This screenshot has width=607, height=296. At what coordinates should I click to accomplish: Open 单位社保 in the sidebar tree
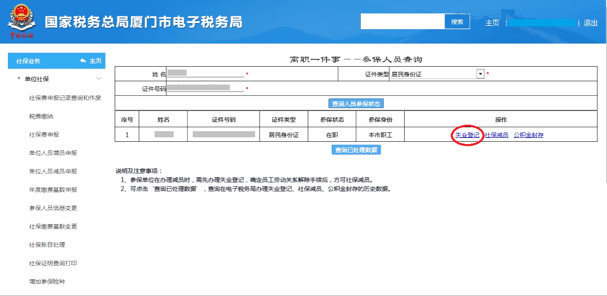coord(37,79)
